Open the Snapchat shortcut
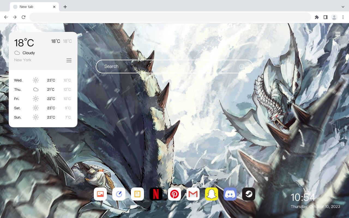The image size is (349, 218). point(212,194)
